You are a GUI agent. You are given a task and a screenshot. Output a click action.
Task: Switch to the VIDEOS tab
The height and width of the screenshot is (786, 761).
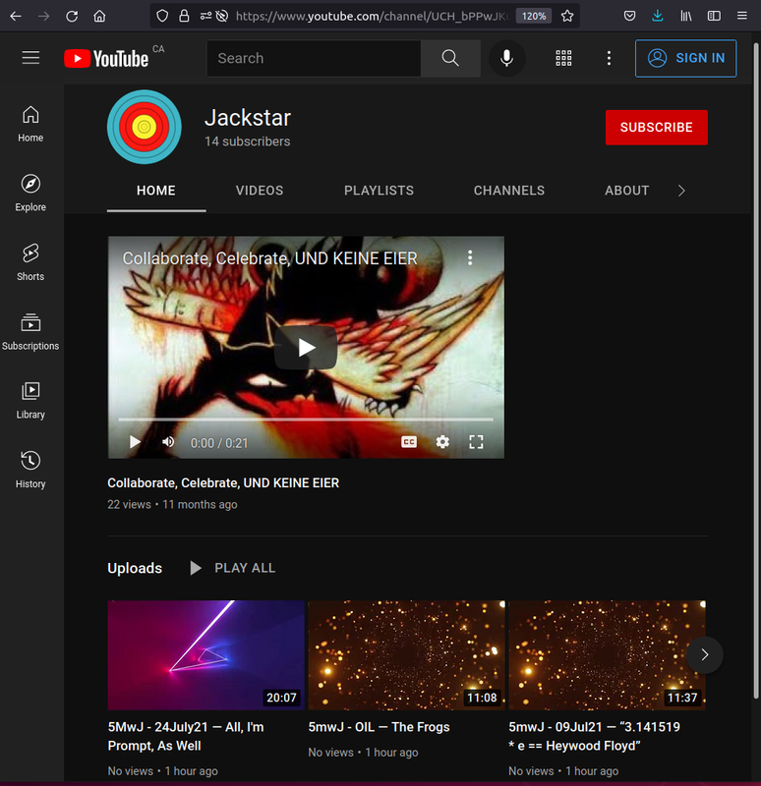coord(260,191)
